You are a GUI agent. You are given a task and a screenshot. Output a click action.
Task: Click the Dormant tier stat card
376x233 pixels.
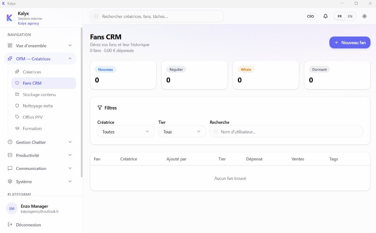tap(337, 75)
